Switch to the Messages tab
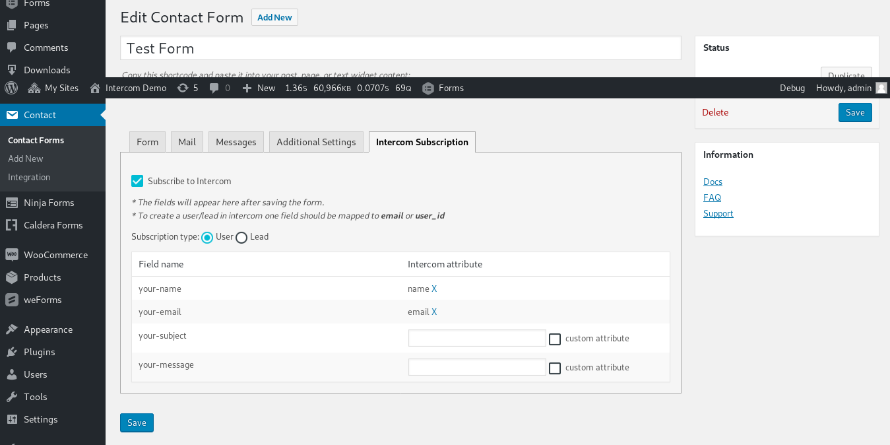Image resolution: width=890 pixels, height=445 pixels. point(236,142)
